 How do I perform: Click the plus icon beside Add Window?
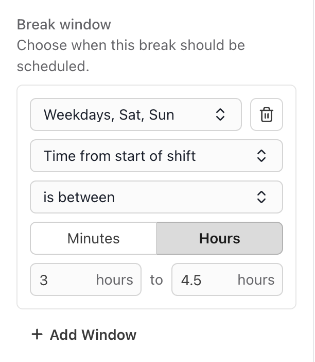click(x=37, y=335)
